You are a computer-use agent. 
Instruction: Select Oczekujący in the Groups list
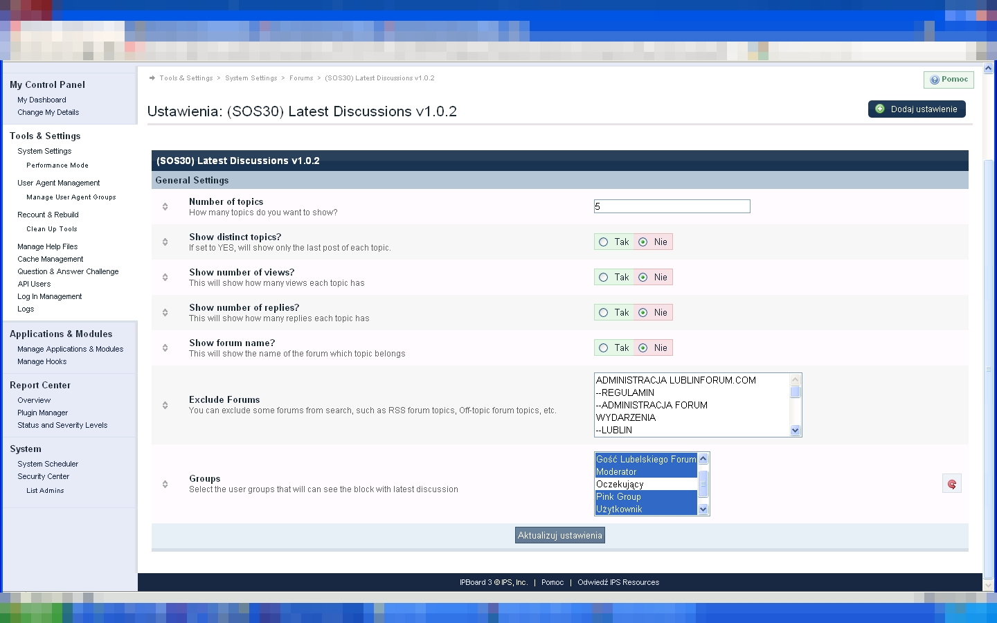click(620, 485)
